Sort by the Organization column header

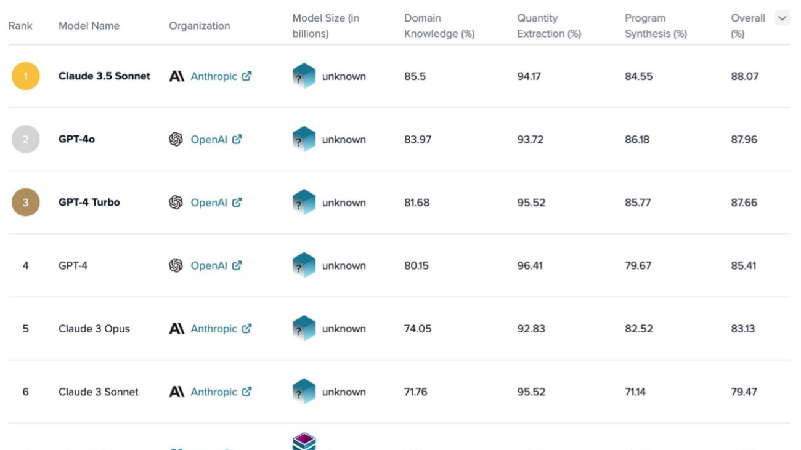coord(200,26)
